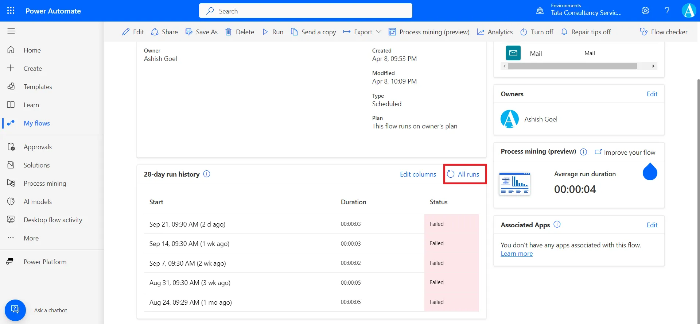Click the Duration column header
Image resolution: width=700 pixels, height=324 pixels.
353,202
